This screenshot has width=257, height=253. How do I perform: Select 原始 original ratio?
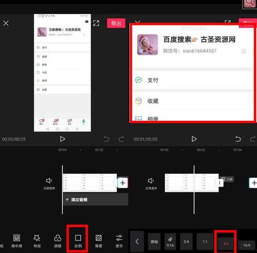coord(154,242)
